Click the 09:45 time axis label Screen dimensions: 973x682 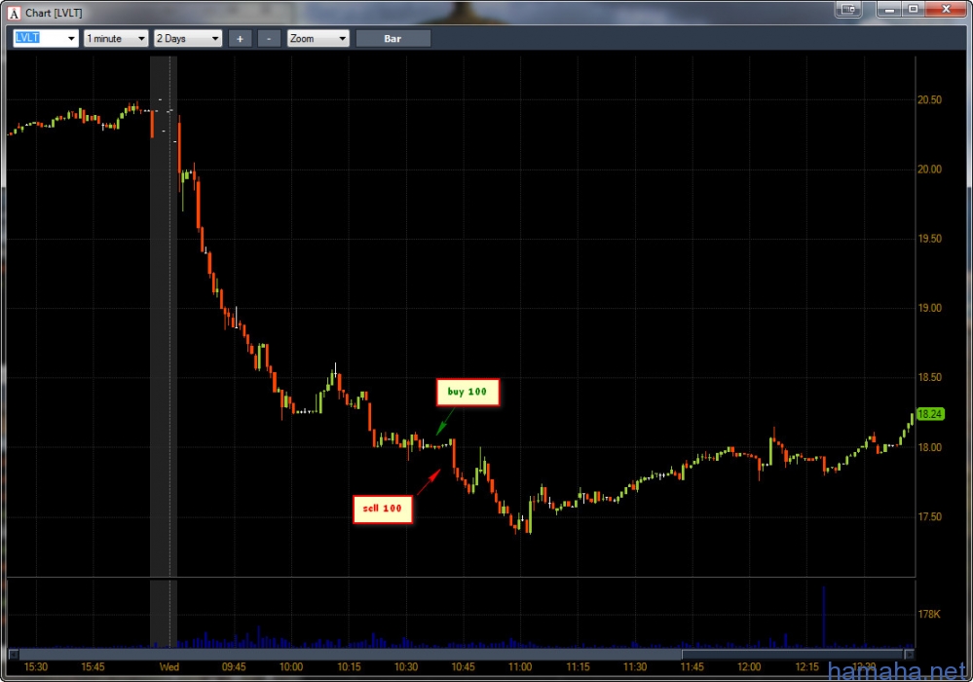coord(234,667)
